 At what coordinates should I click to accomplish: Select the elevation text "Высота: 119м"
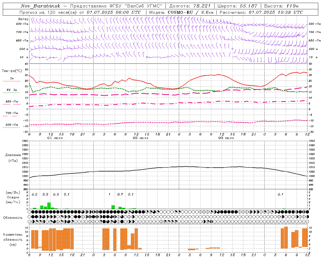(281, 6)
